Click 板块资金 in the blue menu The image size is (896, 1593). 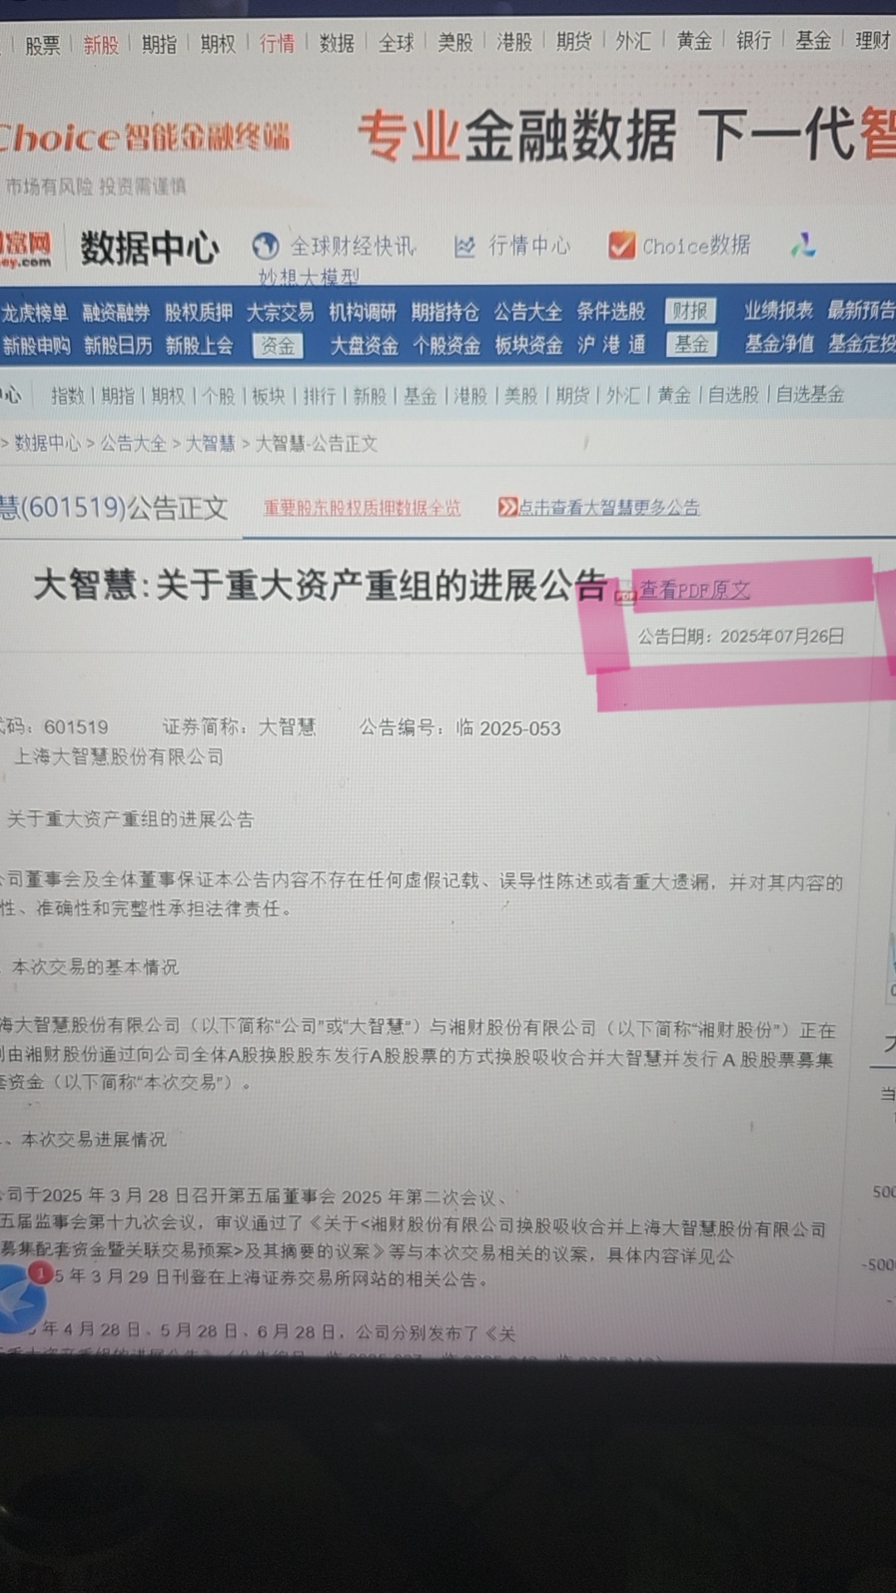click(529, 344)
